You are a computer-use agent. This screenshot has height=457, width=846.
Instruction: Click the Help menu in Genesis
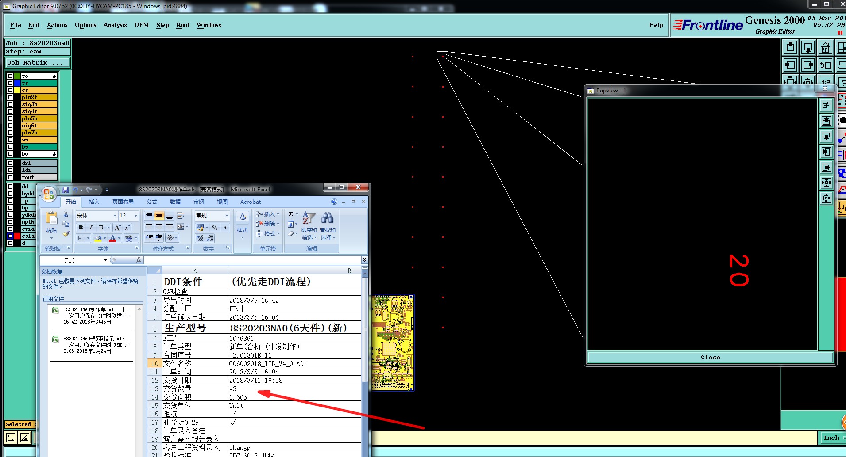[656, 25]
